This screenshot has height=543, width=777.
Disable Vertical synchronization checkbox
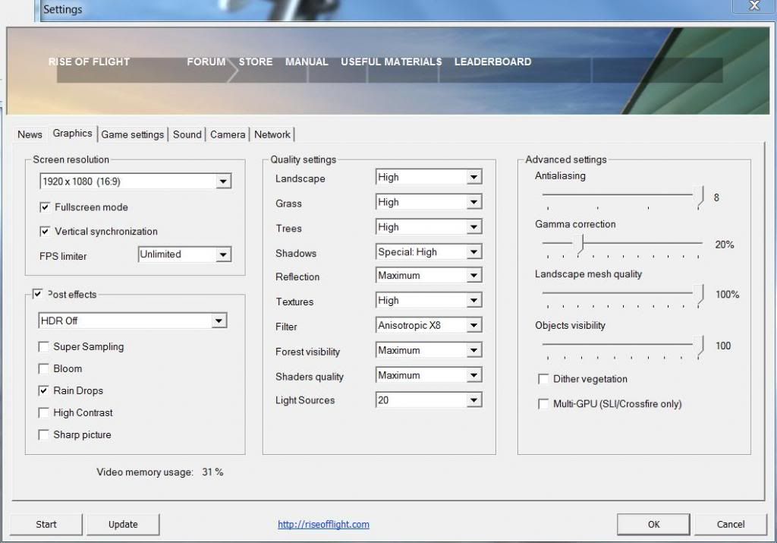(x=45, y=231)
